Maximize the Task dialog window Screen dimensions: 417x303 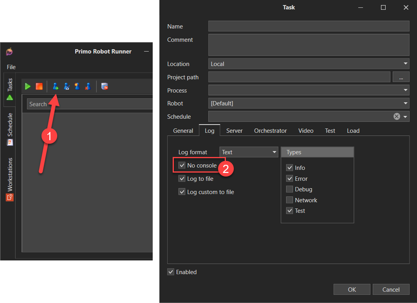pyautogui.click(x=383, y=7)
